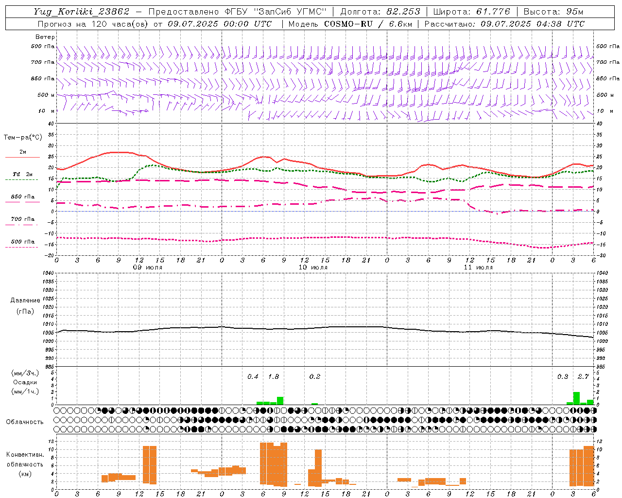622x498 pixels.
Task: Click the 10 июля date label
Action: tap(313, 267)
